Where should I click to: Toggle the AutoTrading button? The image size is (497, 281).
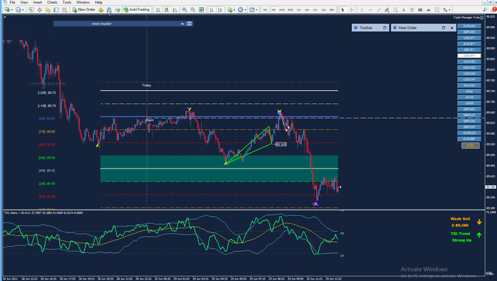click(137, 10)
